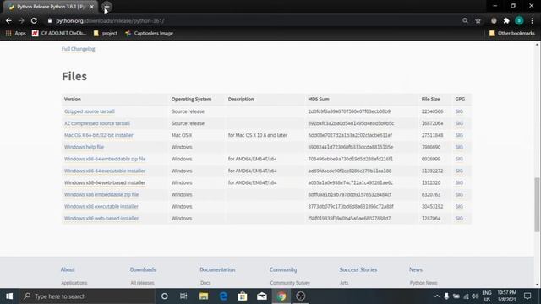Open File Explorer from the taskbar

[x=204, y=296]
